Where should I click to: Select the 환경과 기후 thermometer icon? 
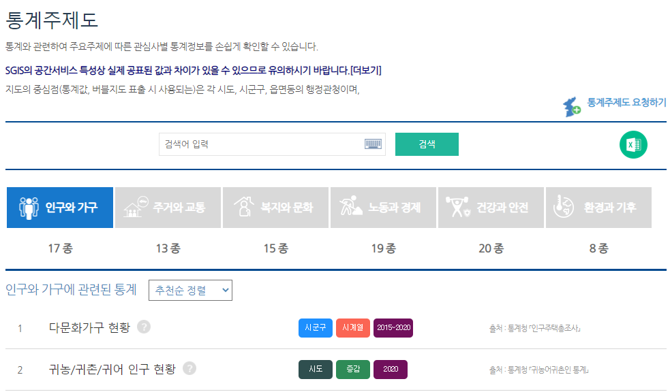pyautogui.click(x=564, y=207)
